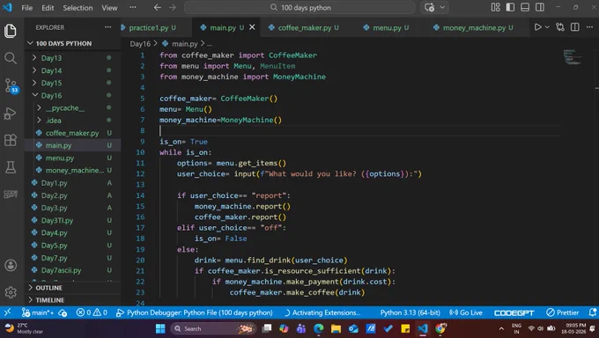Image resolution: width=599 pixels, height=338 pixels.
Task: Open the Copilot chat icon in title bar
Action: tap(429, 7)
